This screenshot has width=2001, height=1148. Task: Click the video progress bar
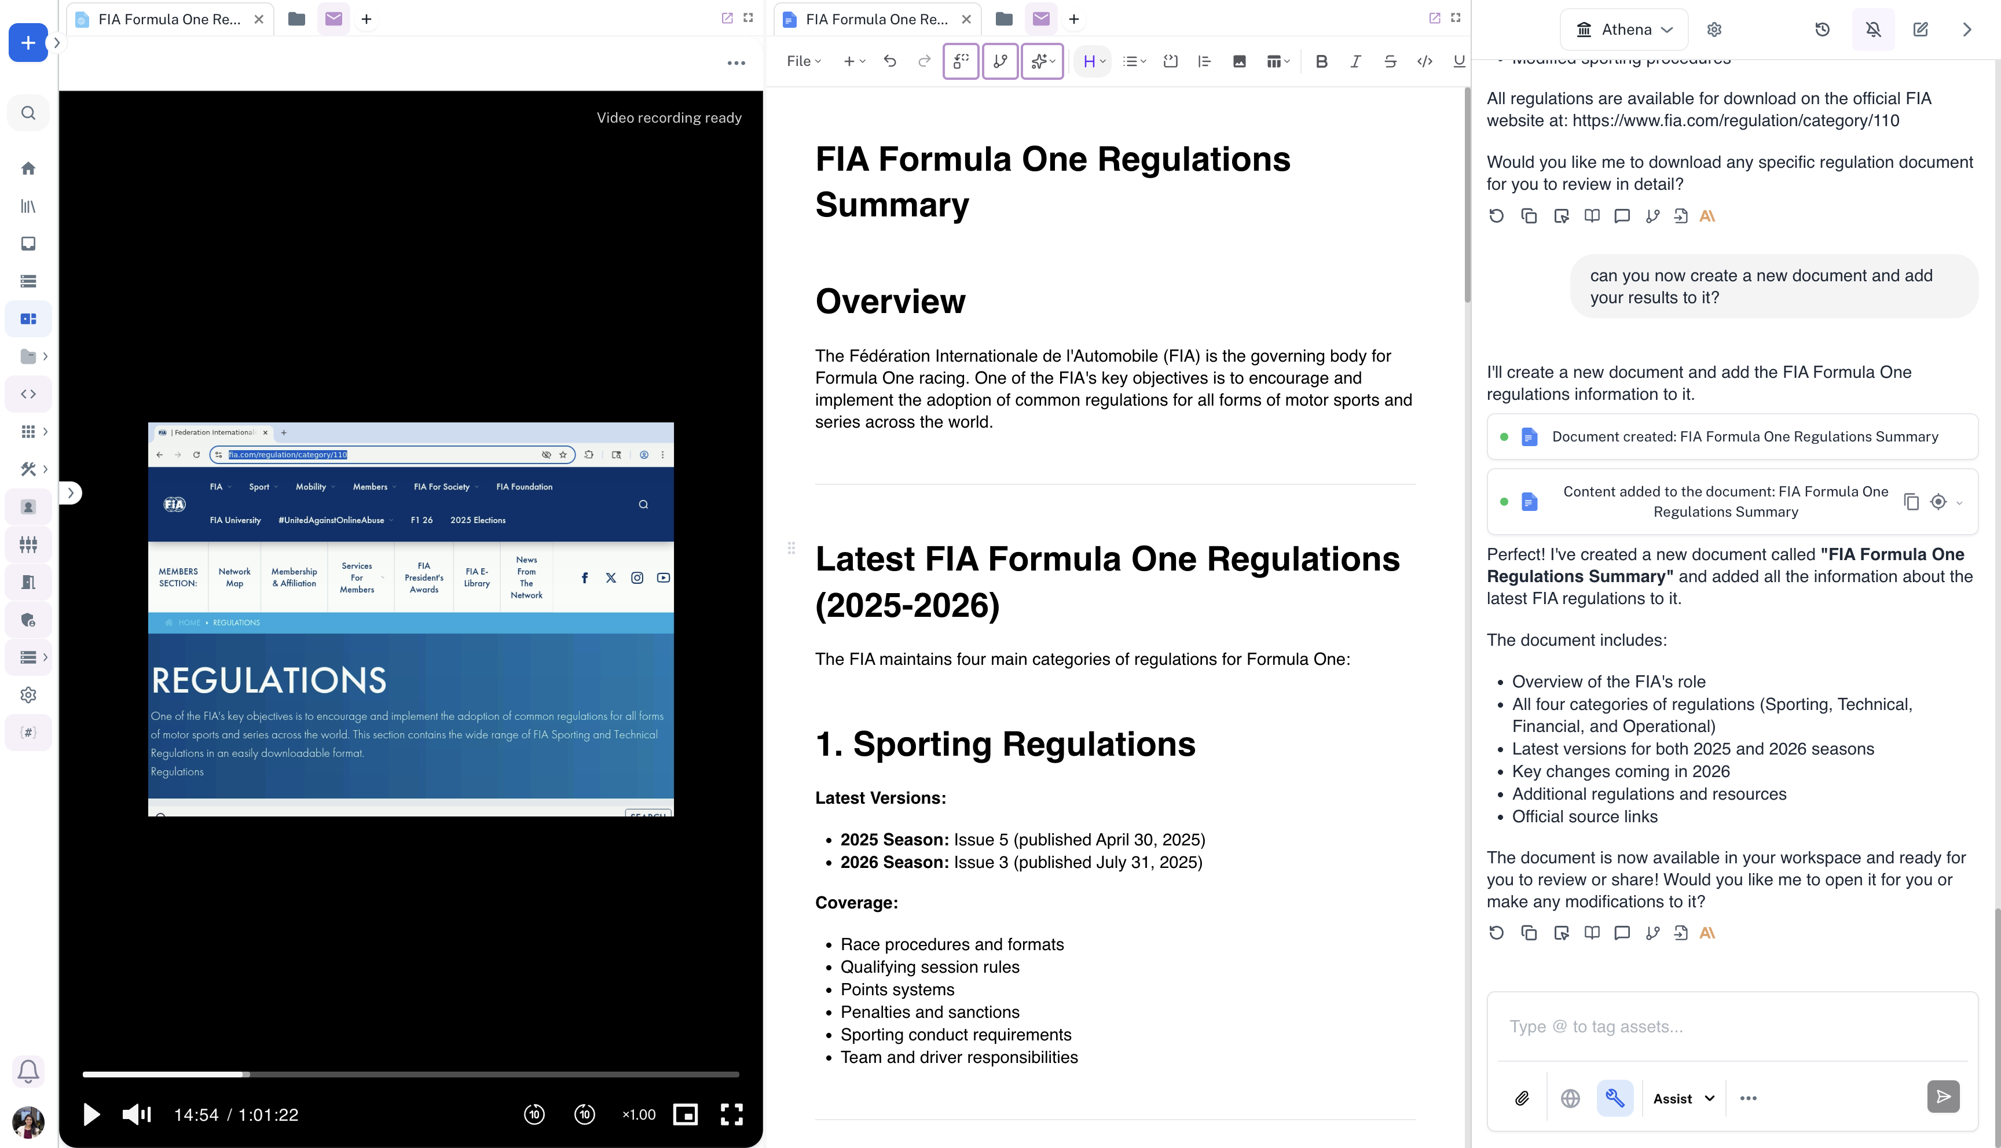click(410, 1074)
